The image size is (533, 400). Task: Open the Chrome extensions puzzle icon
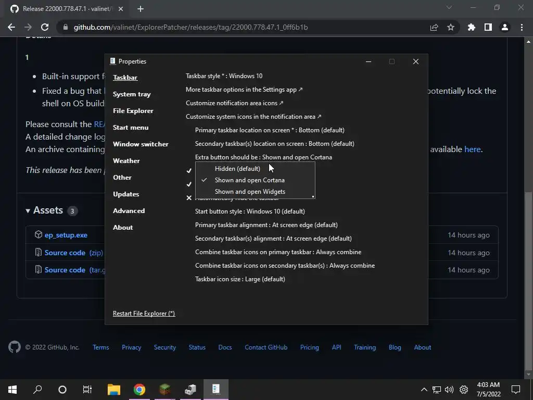(x=471, y=27)
